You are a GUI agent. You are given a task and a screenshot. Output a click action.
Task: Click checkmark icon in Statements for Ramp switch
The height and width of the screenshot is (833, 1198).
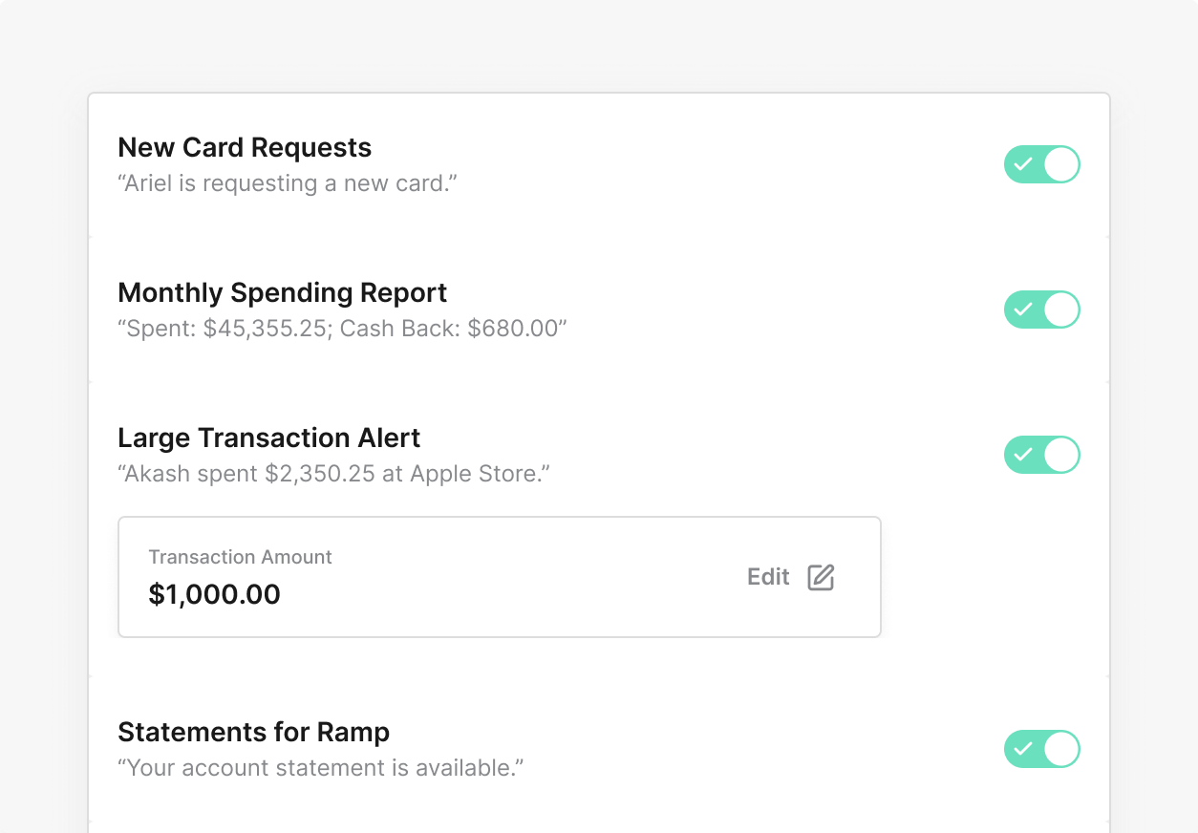[1023, 749]
